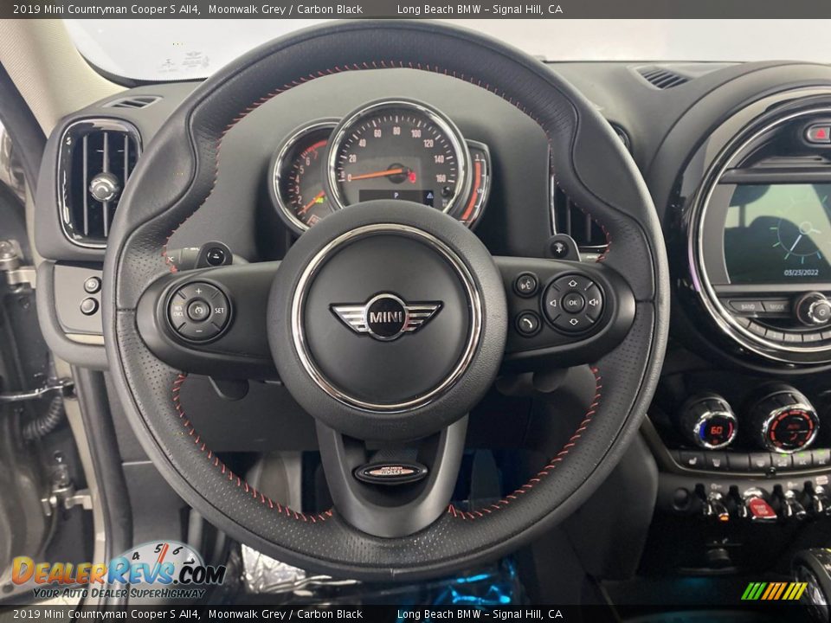Hit the BAND radio button

point(747,306)
